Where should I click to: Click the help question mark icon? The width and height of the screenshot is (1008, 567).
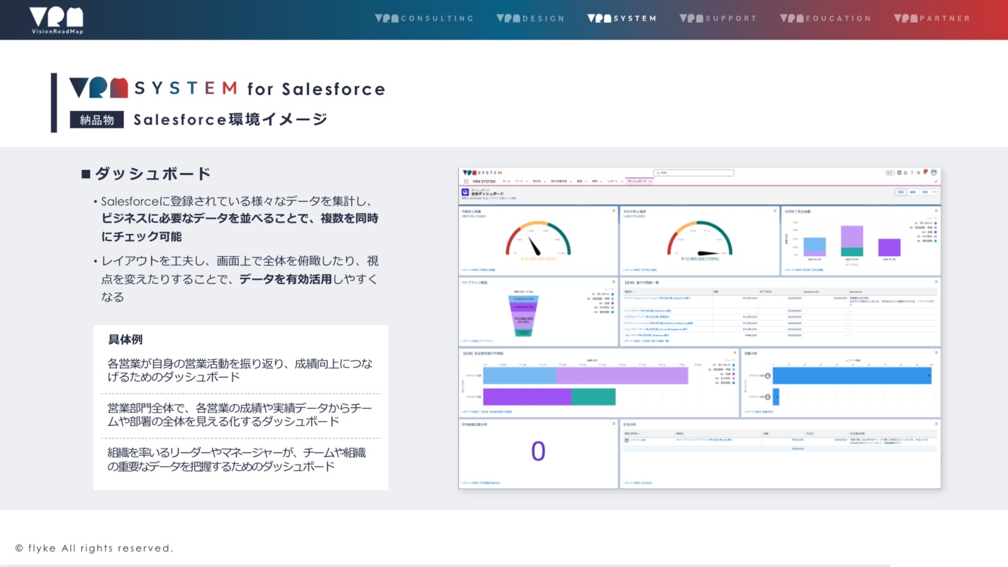pyautogui.click(x=912, y=173)
